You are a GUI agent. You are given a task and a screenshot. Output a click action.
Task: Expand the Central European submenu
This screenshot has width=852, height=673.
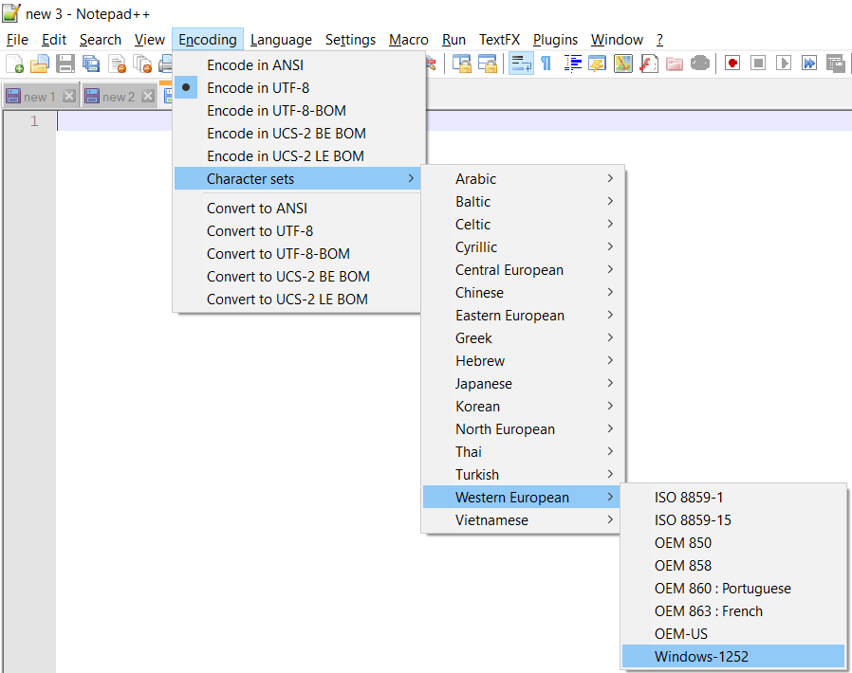pyautogui.click(x=524, y=270)
